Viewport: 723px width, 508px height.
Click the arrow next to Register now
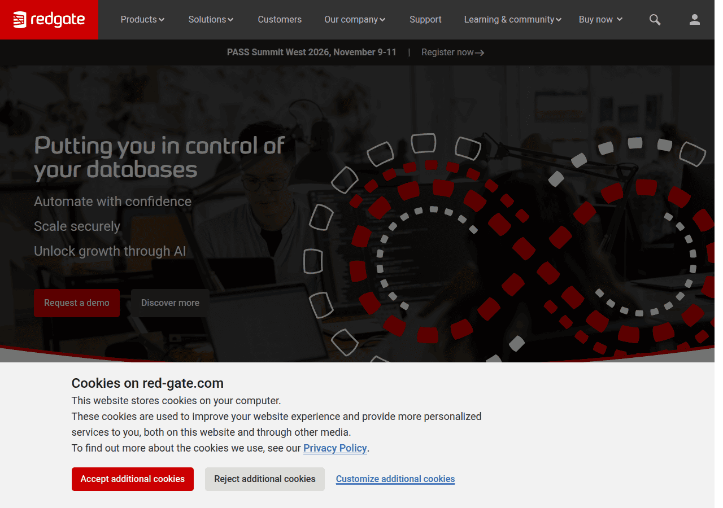[480, 52]
